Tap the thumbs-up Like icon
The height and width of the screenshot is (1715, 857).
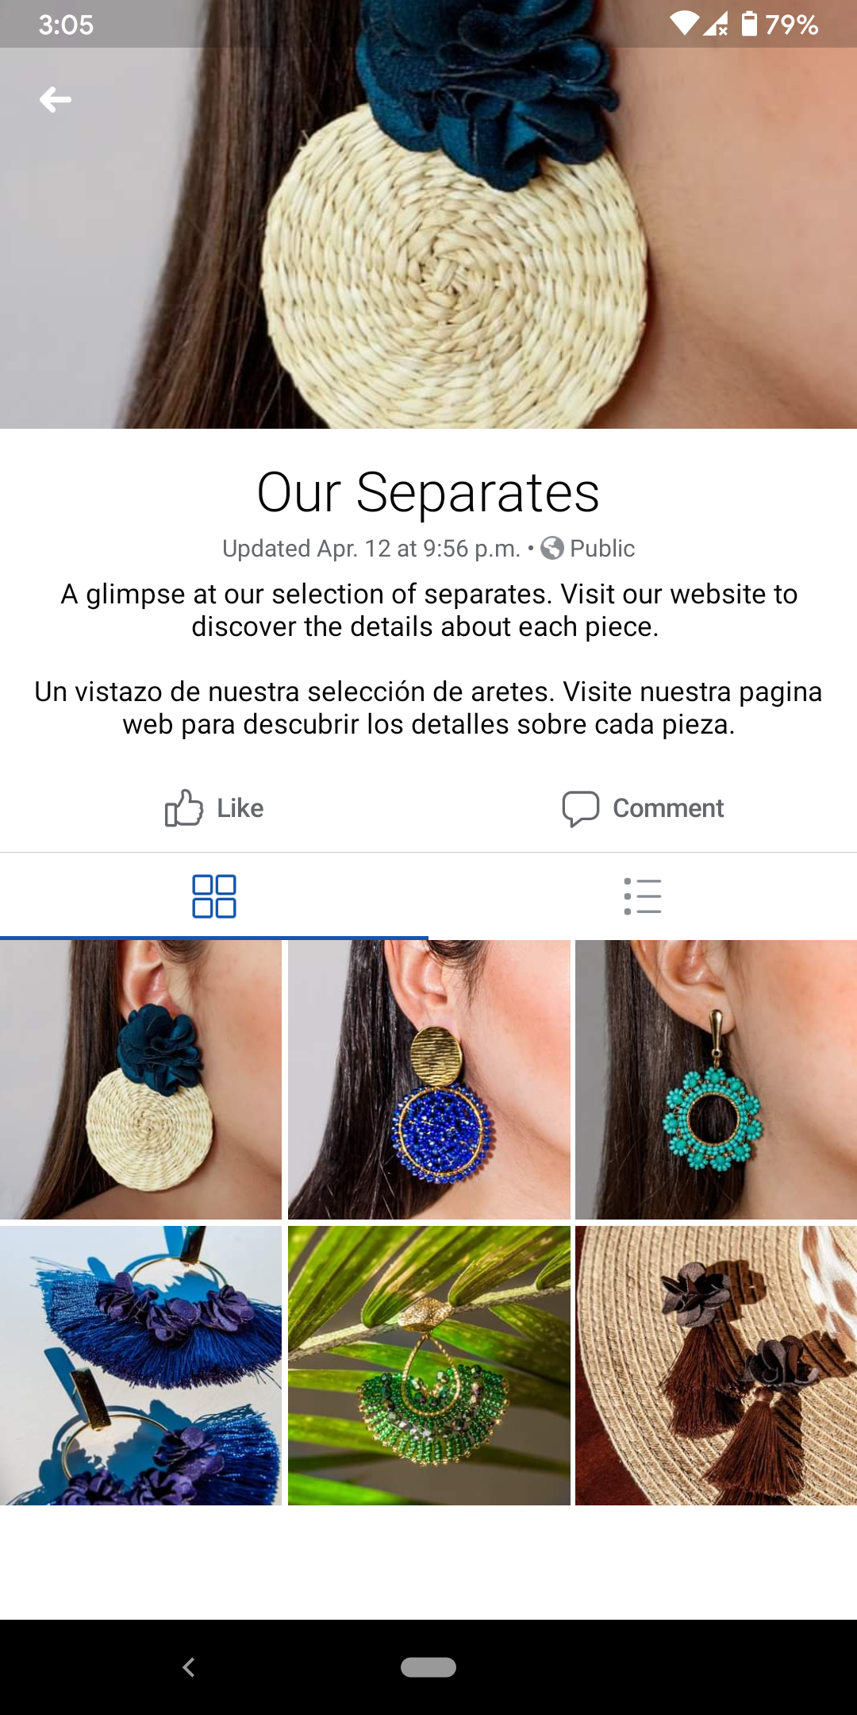coord(184,808)
